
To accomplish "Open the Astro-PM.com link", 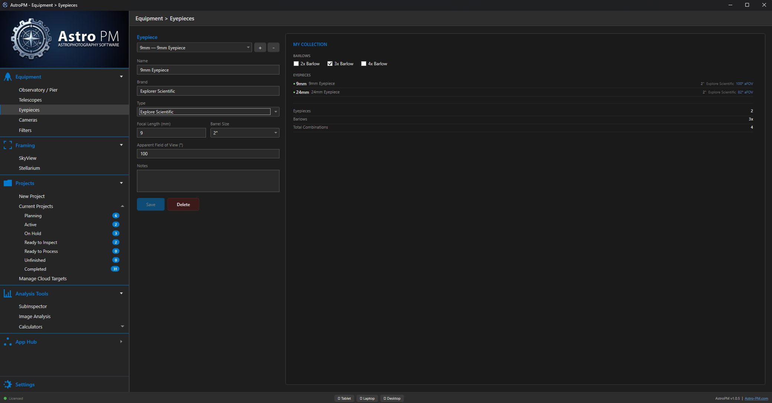I will (756, 398).
